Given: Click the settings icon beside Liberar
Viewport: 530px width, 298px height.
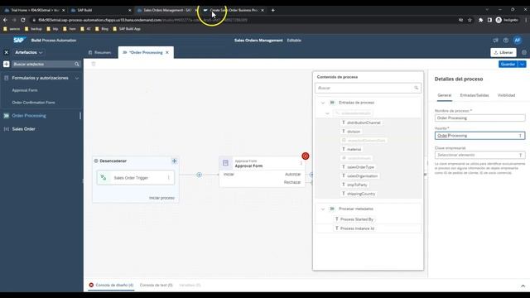Looking at the screenshot, I should (x=524, y=52).
